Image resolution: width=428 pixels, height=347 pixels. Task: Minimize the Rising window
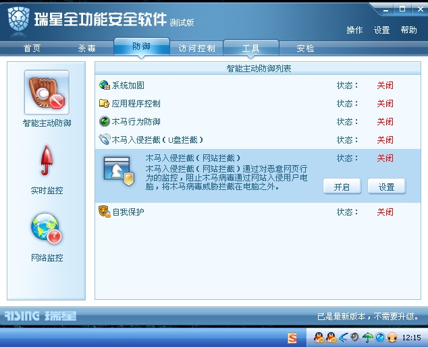tap(385, 9)
